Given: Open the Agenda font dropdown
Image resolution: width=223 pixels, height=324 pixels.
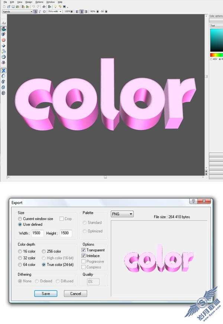Looking at the screenshot, I should coord(17,12).
